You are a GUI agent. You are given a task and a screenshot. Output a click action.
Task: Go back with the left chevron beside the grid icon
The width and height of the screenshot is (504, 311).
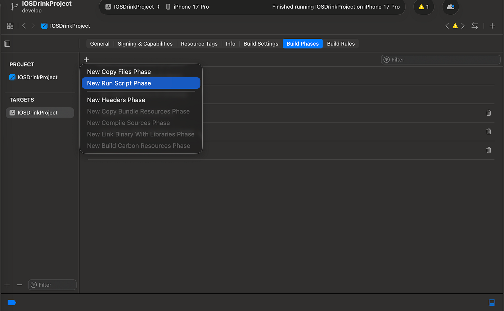point(24,26)
